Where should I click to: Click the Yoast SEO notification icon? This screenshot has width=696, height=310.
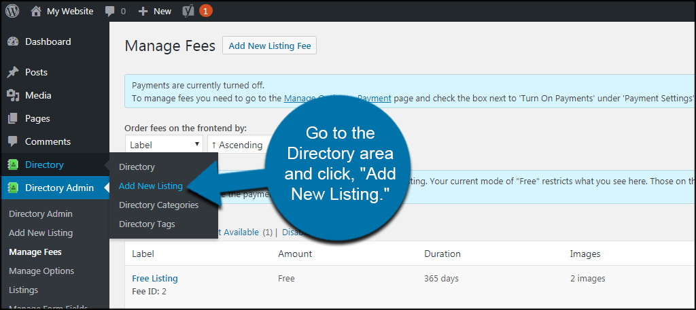[x=190, y=11]
